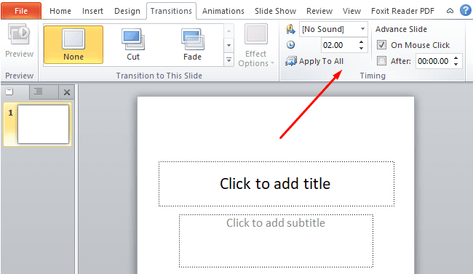Open the Foxit Reader PDF tab
Viewport: 473px width, 274px height.
click(x=402, y=11)
